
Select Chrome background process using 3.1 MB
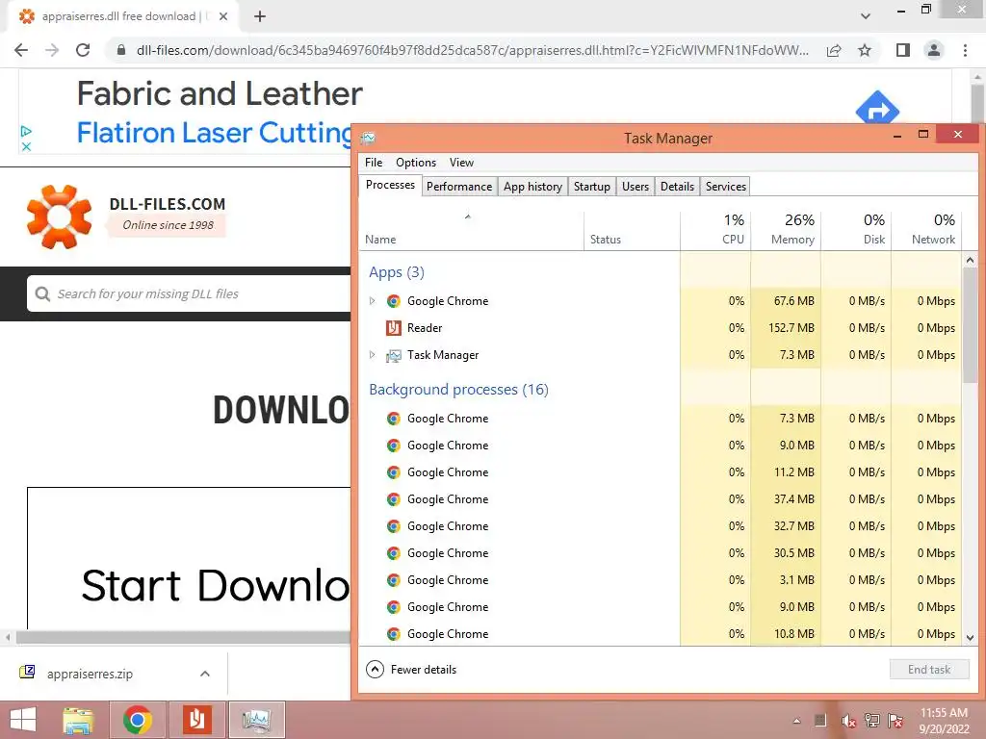click(x=661, y=580)
